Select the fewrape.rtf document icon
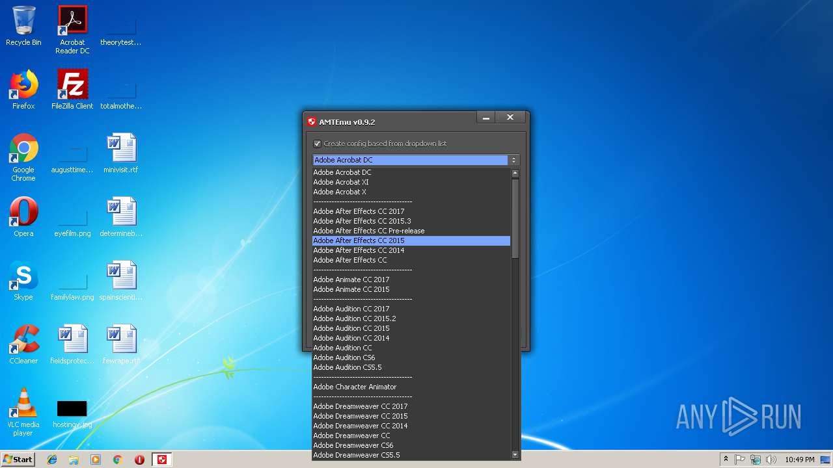The width and height of the screenshot is (833, 468). 121,344
